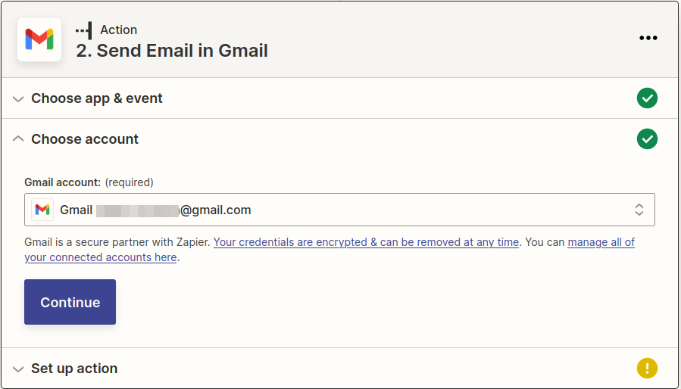681x389 pixels.
Task: Open 'manage all of your connected accounts' link
Action: 601,242
